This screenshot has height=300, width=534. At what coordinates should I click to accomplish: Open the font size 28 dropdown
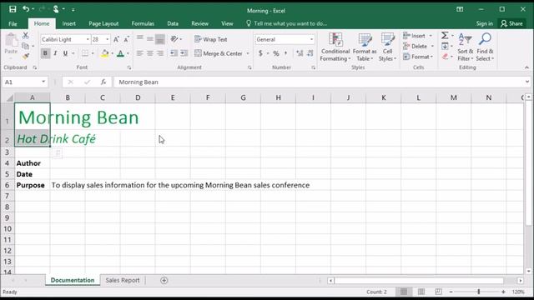point(108,39)
